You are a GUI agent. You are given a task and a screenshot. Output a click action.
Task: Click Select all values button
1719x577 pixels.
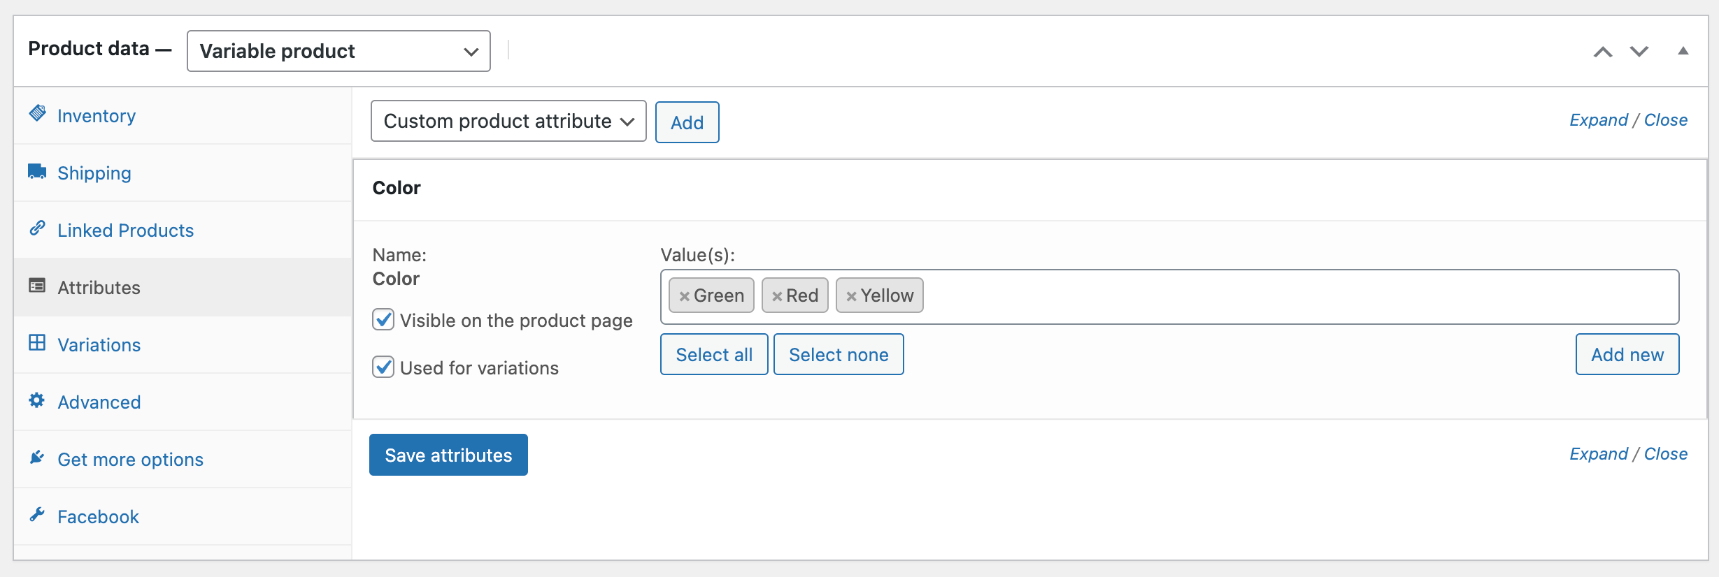(714, 354)
